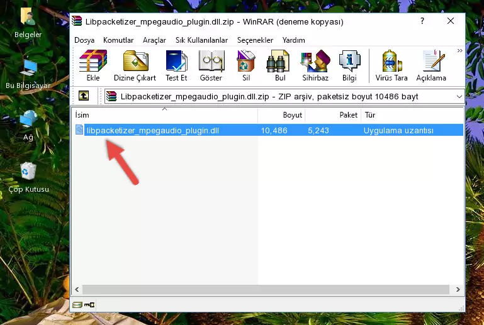Sort by İsim column header
The image size is (484, 325).
coord(165,114)
